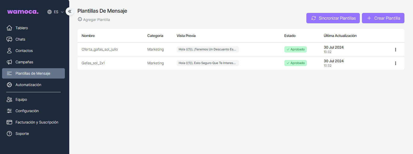The width and height of the screenshot is (413, 154).
Task: Collapse the sidebar with the double-chevron button
Action: 70,11
